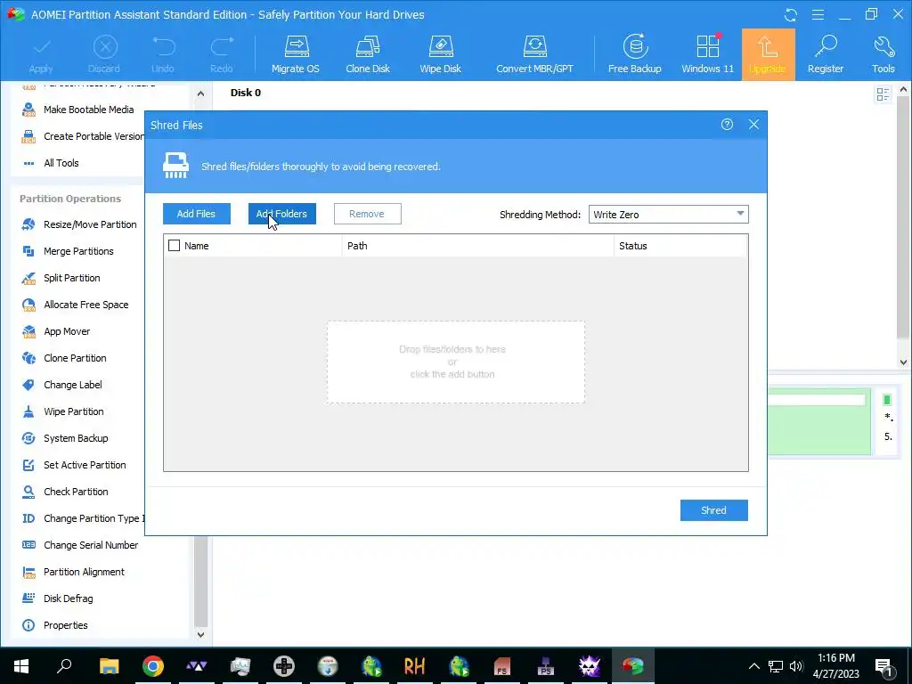Viewport: 912px width, 684px height.
Task: Click the Set Active Partition icon
Action: pyautogui.click(x=28, y=465)
